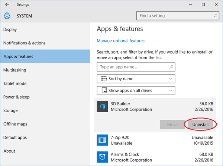Click magnifier icon in app name search box
The width and height of the screenshot is (223, 166).
tap(171, 67)
